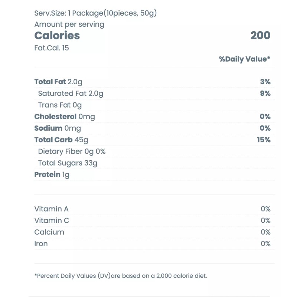297x297 pixels.
Task: Select the 'Fat.Cal. 15' text
Action: (52, 48)
